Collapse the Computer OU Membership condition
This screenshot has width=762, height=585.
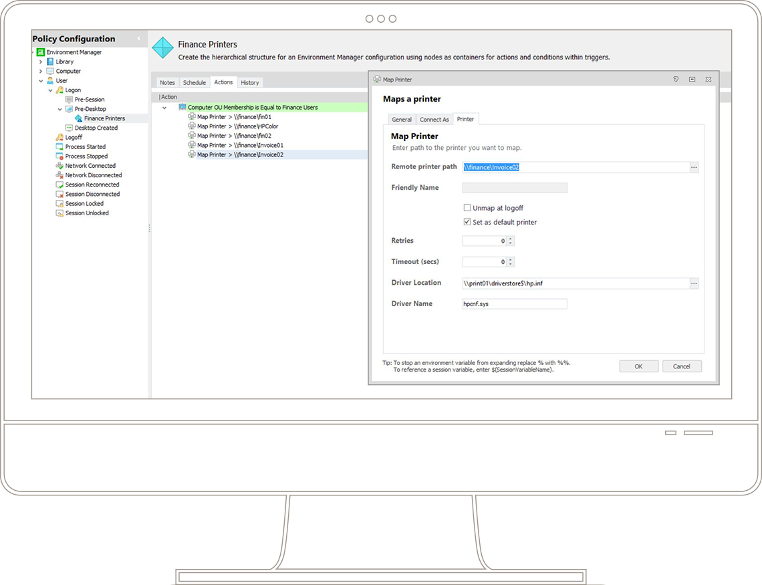(x=164, y=107)
